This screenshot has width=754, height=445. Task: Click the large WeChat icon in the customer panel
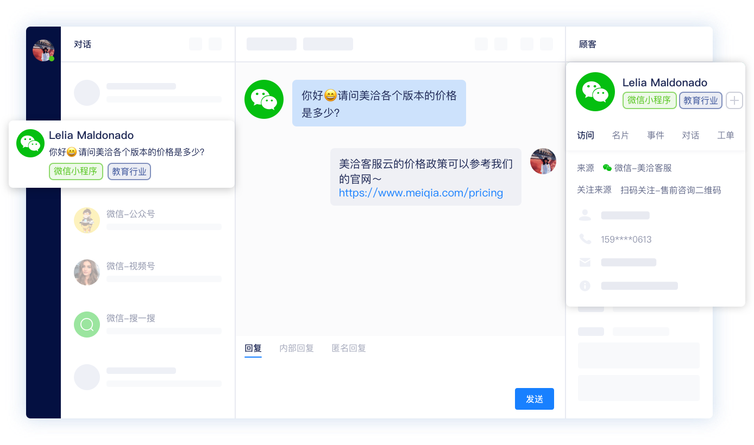point(595,92)
